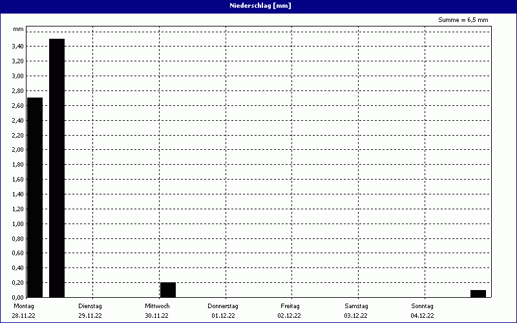Click the date 01.12.22
This screenshot has height=323, width=517.
coord(223,315)
